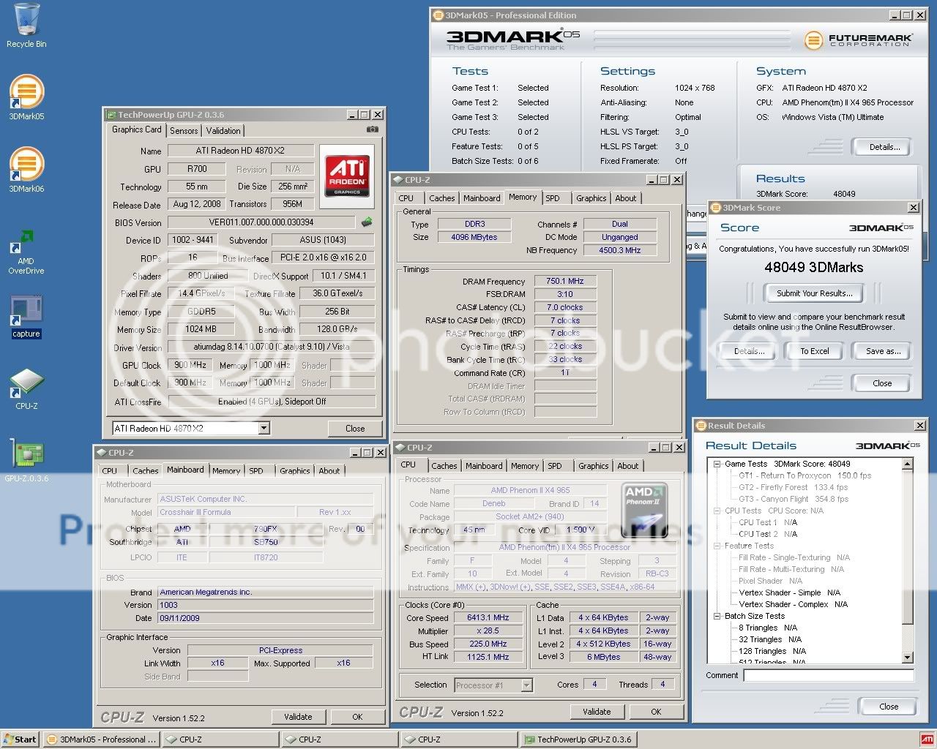The image size is (937, 749).
Task: Click the Comment input field in Result Details
Action: 829,676
